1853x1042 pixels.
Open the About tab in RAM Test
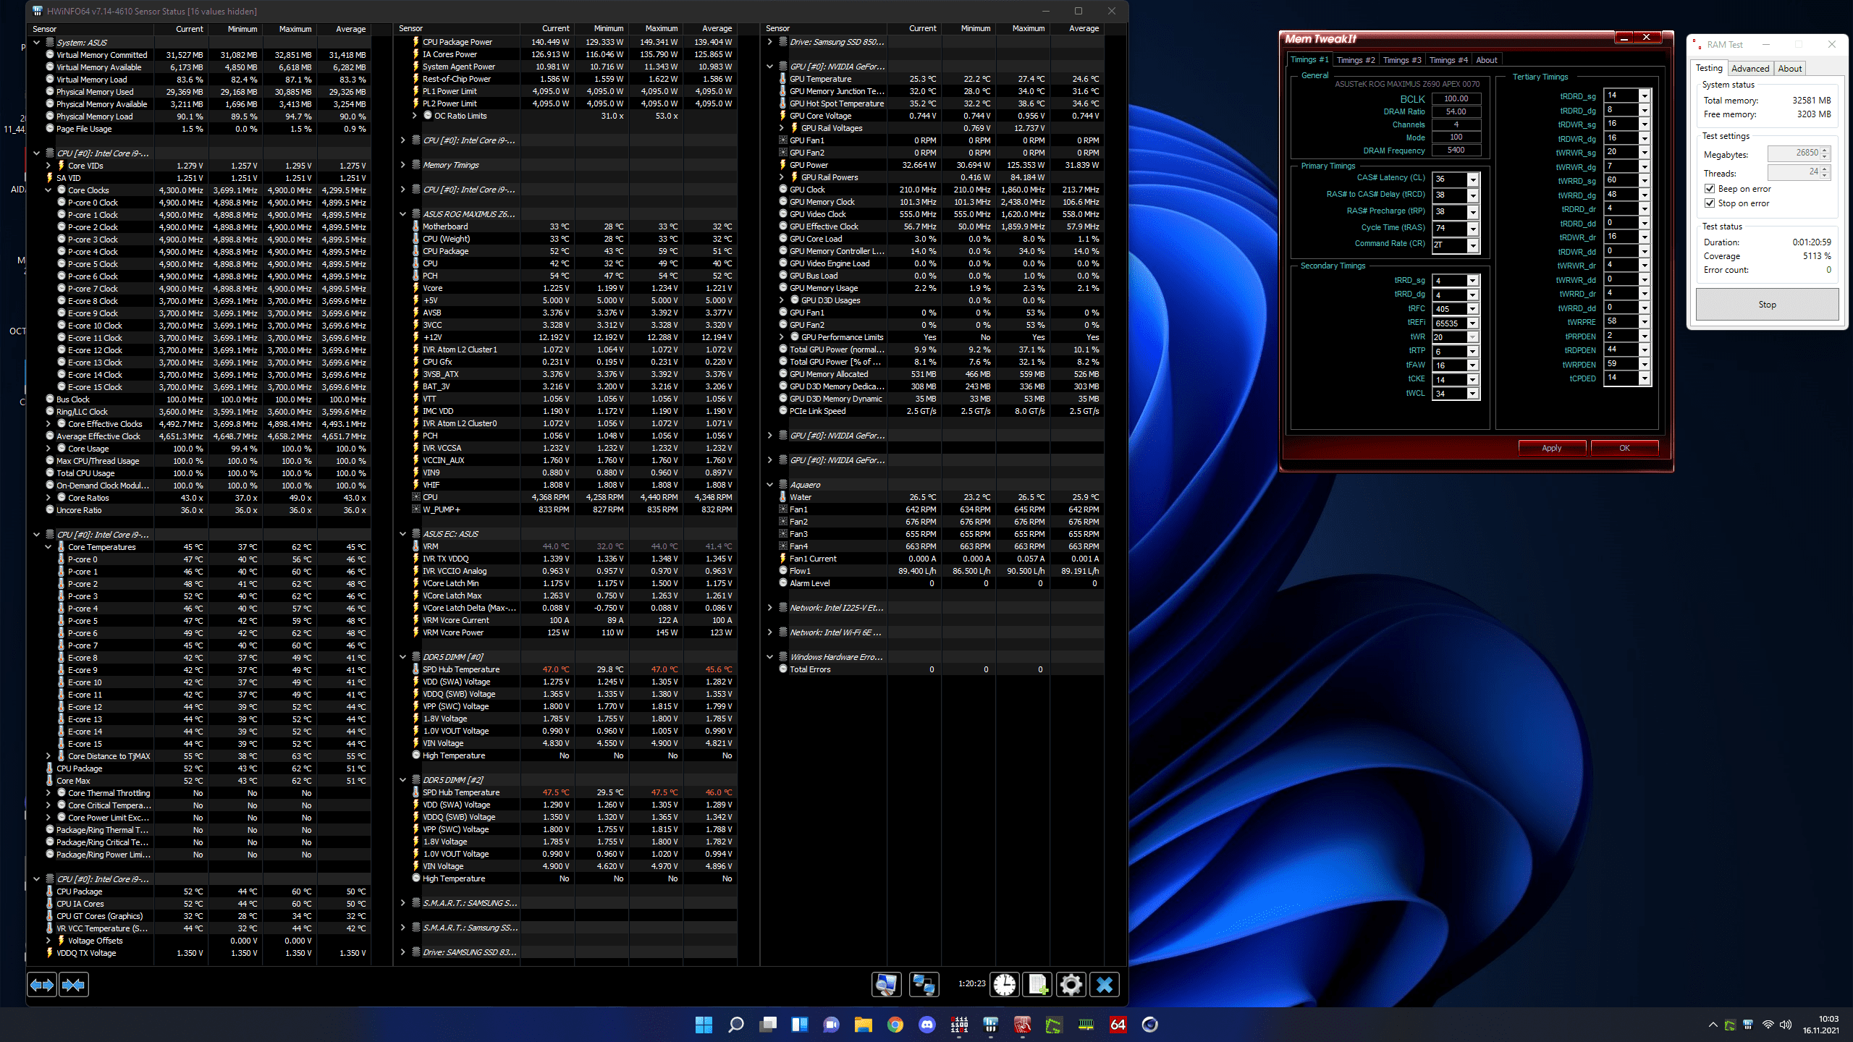click(1789, 69)
